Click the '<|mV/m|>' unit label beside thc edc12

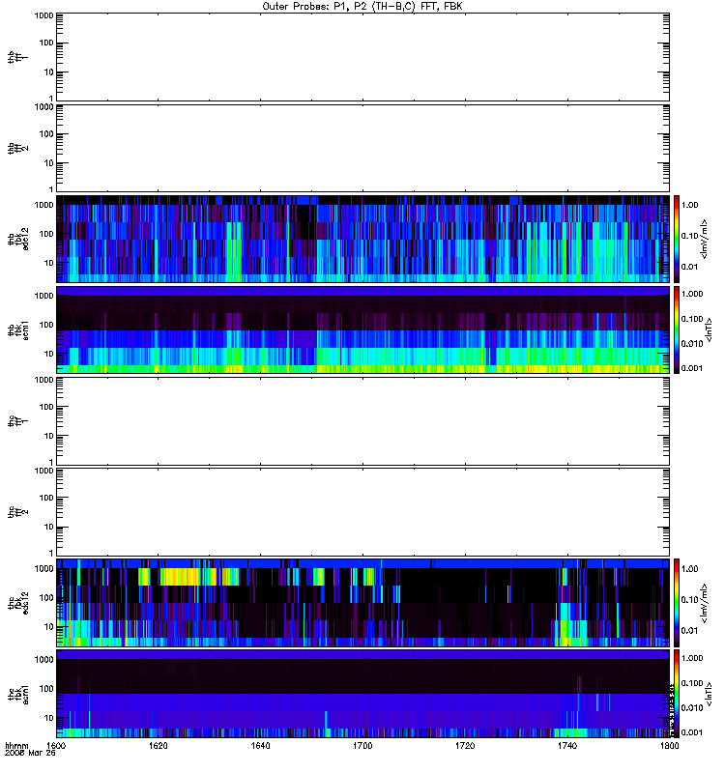(705, 603)
